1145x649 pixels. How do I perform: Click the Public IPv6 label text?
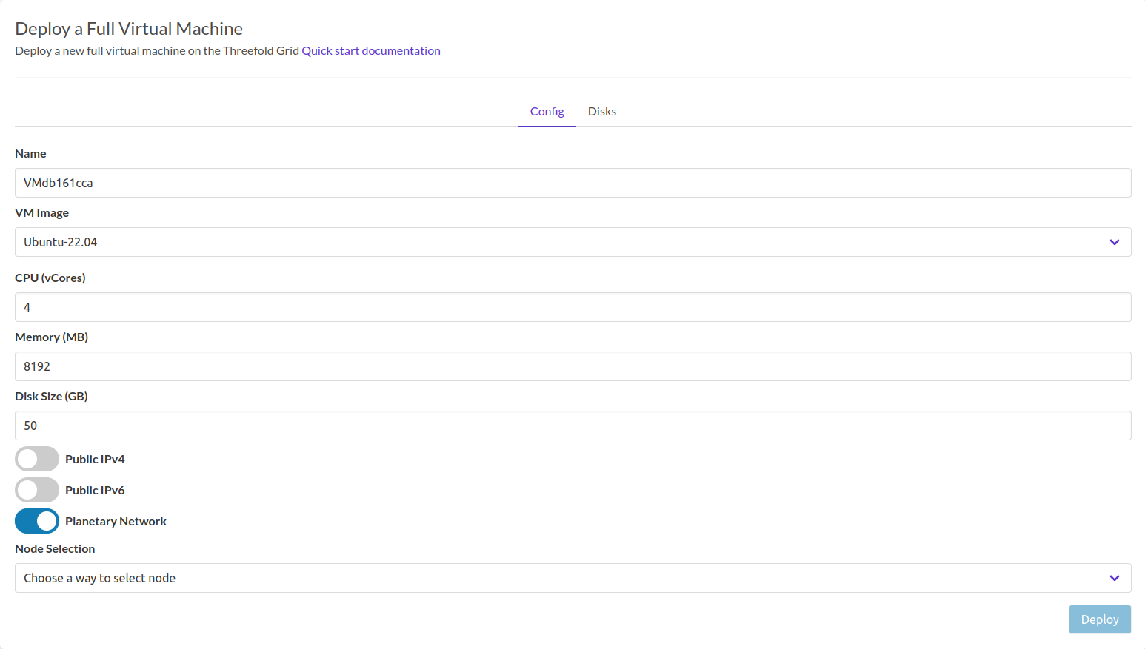pos(95,491)
